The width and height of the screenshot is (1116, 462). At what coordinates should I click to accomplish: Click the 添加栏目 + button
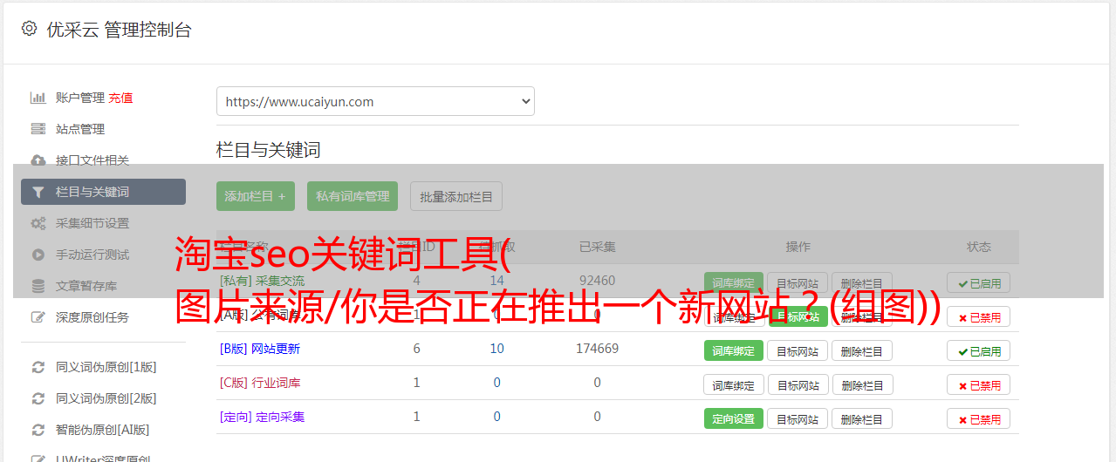click(x=256, y=196)
